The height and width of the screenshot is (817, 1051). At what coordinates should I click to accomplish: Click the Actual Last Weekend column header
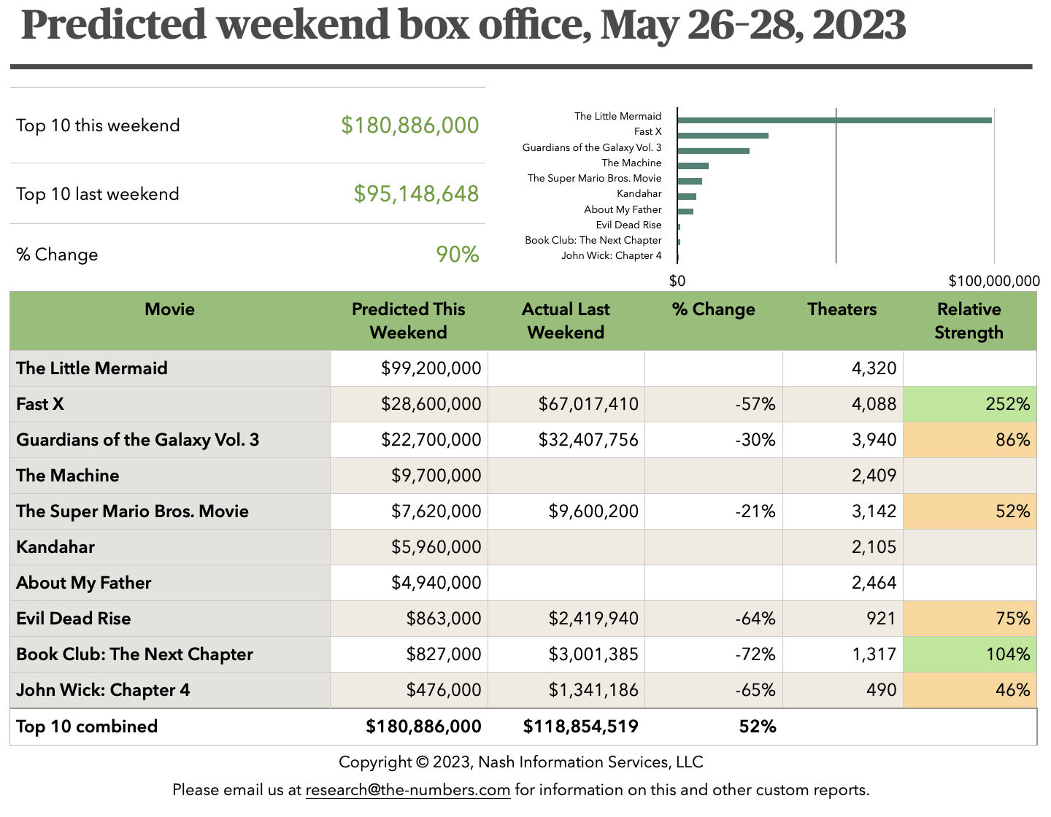click(566, 321)
